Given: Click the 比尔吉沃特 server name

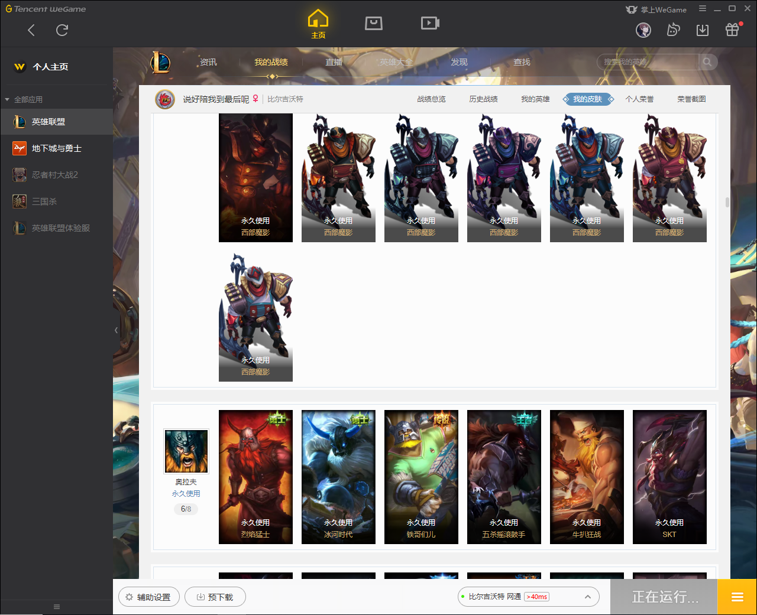Looking at the screenshot, I should pyautogui.click(x=285, y=99).
